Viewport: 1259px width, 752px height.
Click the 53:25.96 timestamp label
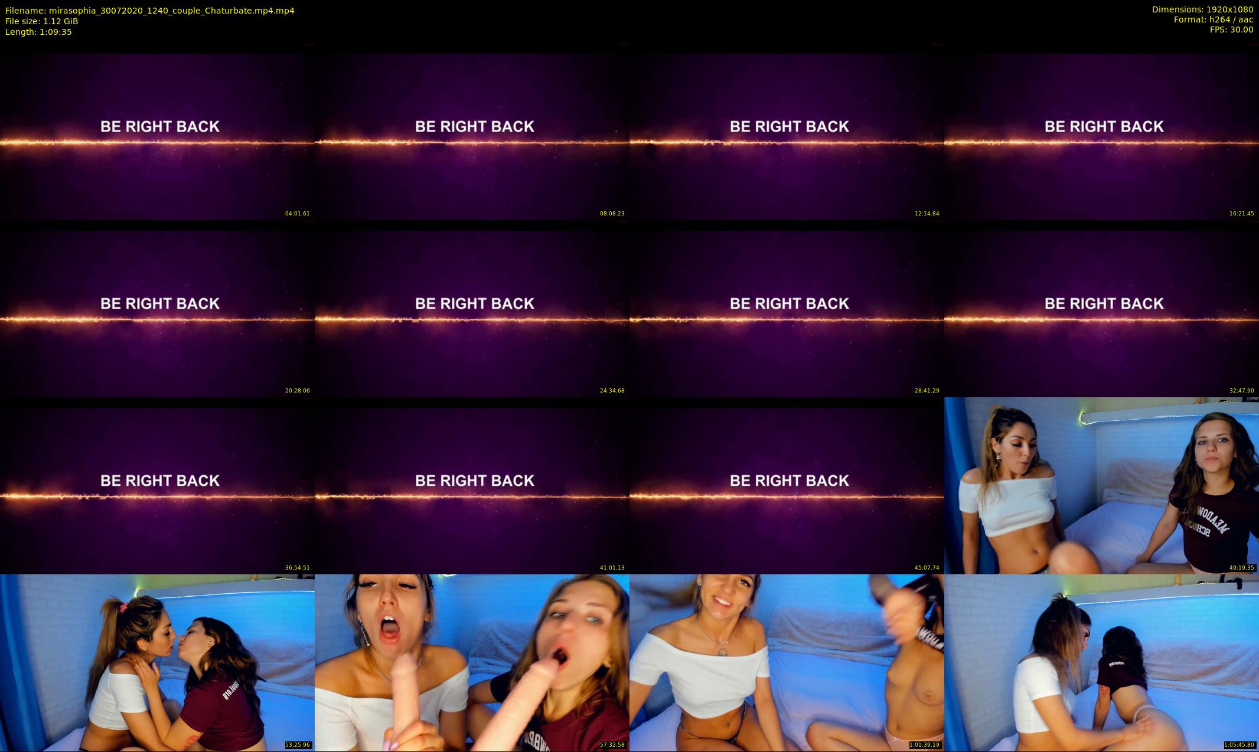coord(297,745)
